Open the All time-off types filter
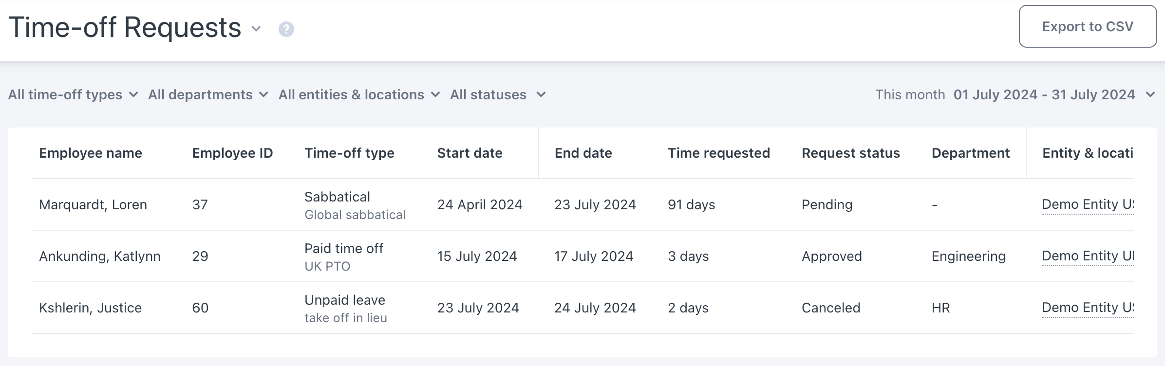 tap(71, 94)
